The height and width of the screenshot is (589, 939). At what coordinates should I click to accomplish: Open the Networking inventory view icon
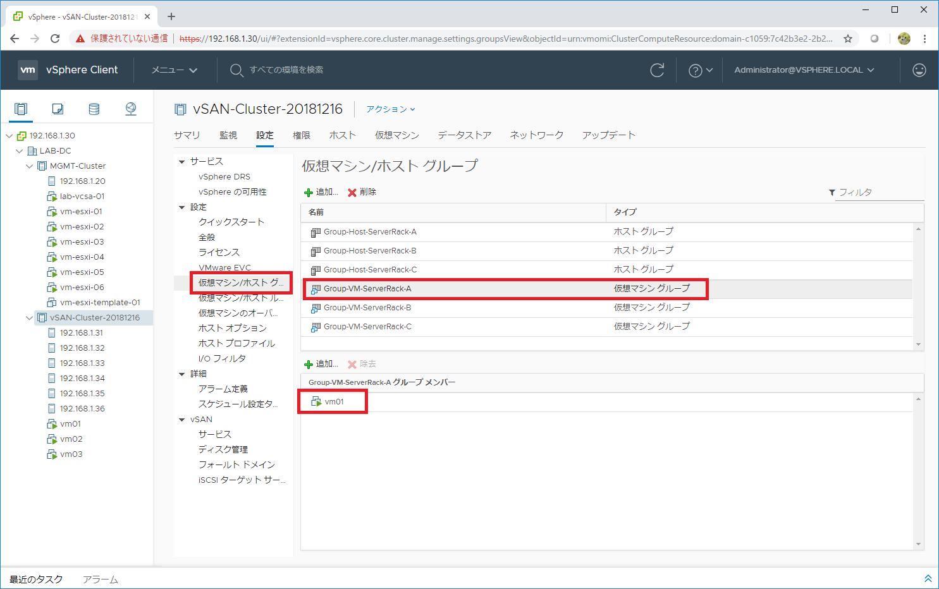pos(131,109)
